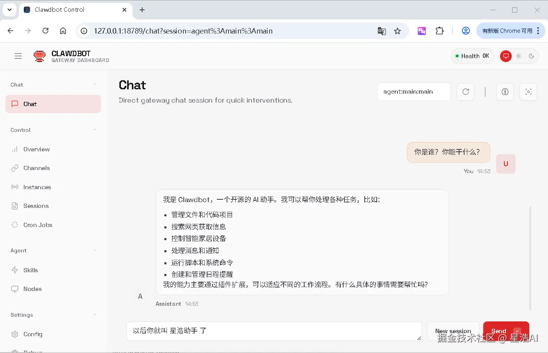Select the Clawdbot Control tab
Screen dimensions: 548x353
click(x=75, y=10)
